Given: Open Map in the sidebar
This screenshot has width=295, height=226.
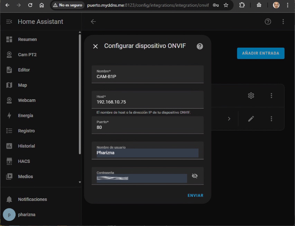Looking at the screenshot, I should pos(40,85).
